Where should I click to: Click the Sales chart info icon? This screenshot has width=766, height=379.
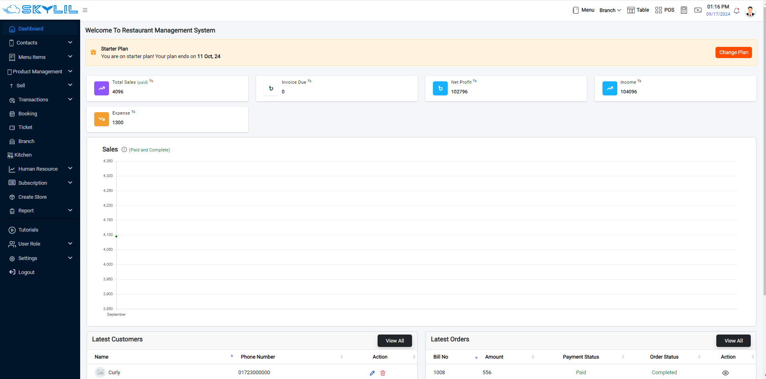[x=124, y=150]
